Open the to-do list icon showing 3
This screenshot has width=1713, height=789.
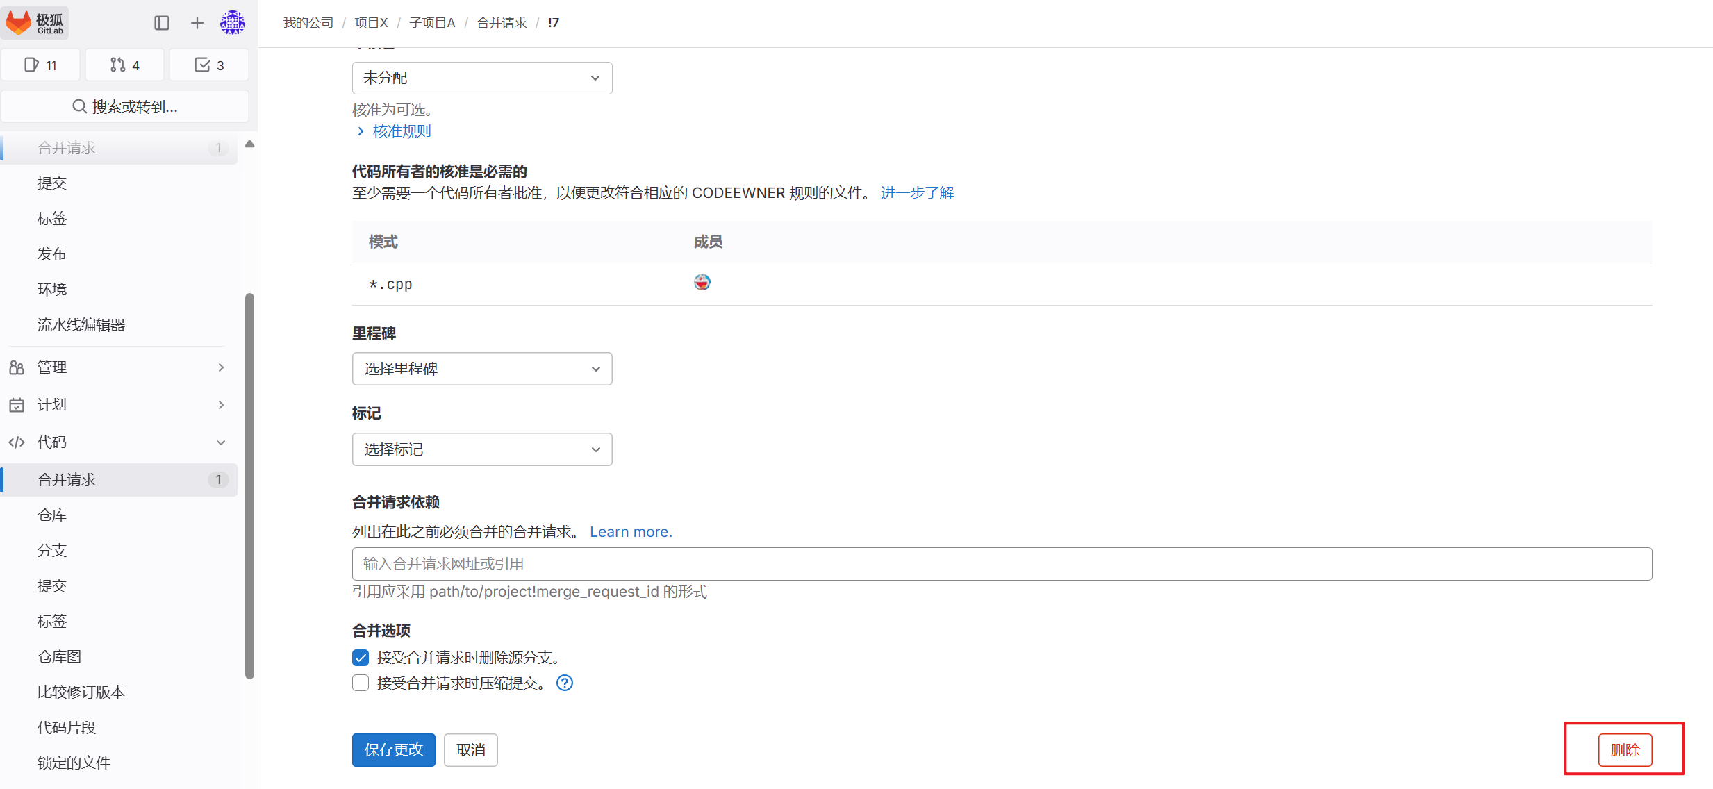point(208,65)
